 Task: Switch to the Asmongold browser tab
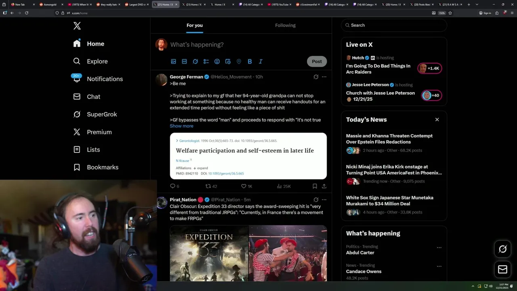click(x=50, y=4)
